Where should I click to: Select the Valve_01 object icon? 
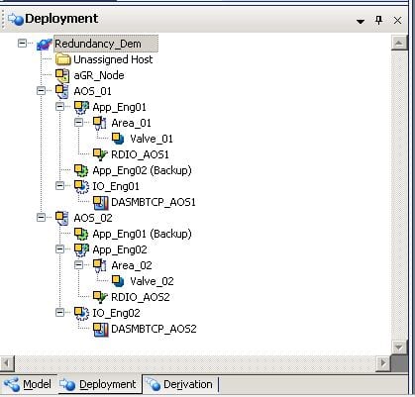[118, 139]
